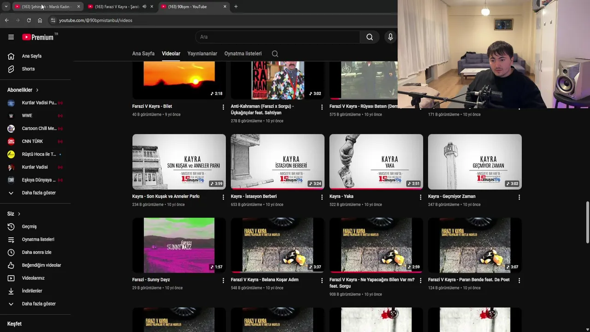Click the page vertical scrollbar thumb

coord(587,222)
